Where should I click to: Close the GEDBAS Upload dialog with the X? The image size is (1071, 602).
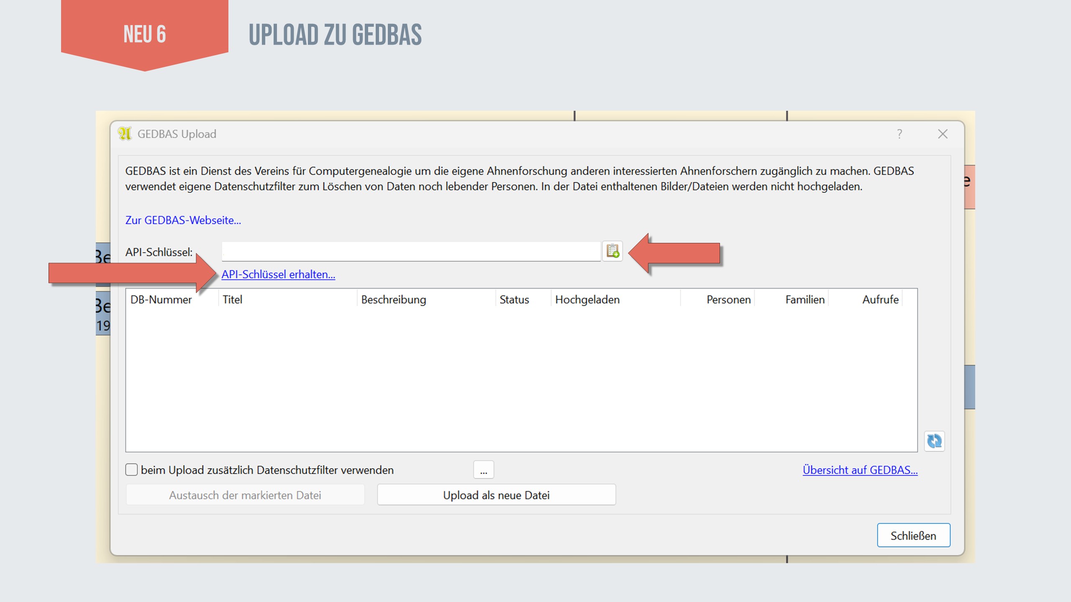(x=943, y=134)
